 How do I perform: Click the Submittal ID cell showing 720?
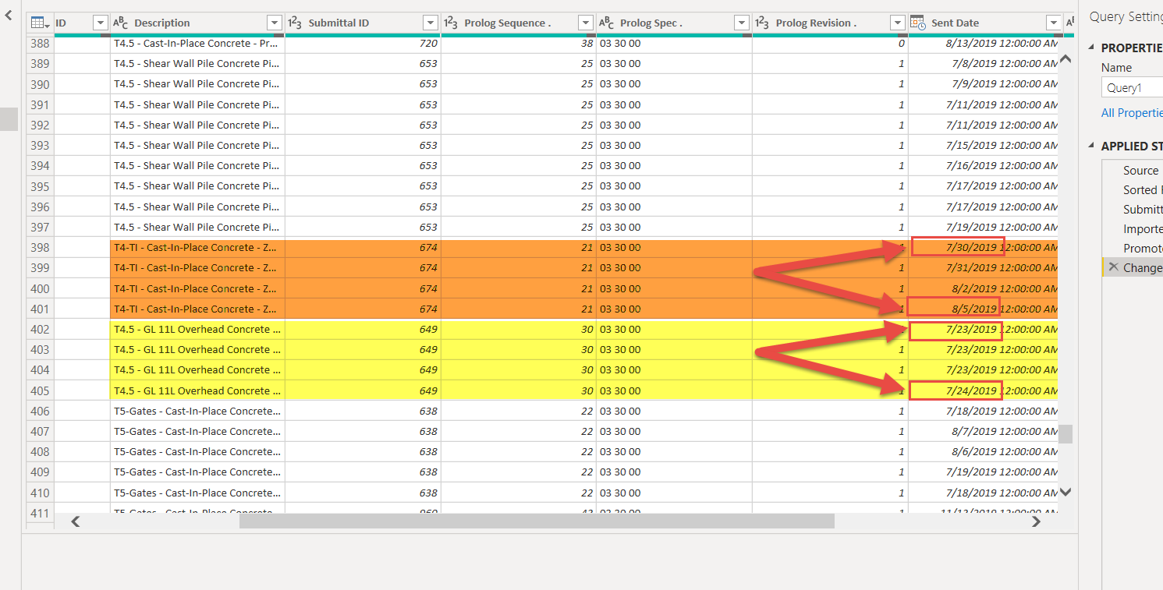tap(363, 44)
